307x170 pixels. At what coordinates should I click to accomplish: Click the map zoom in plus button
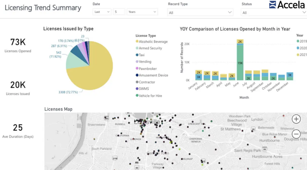point(296,119)
